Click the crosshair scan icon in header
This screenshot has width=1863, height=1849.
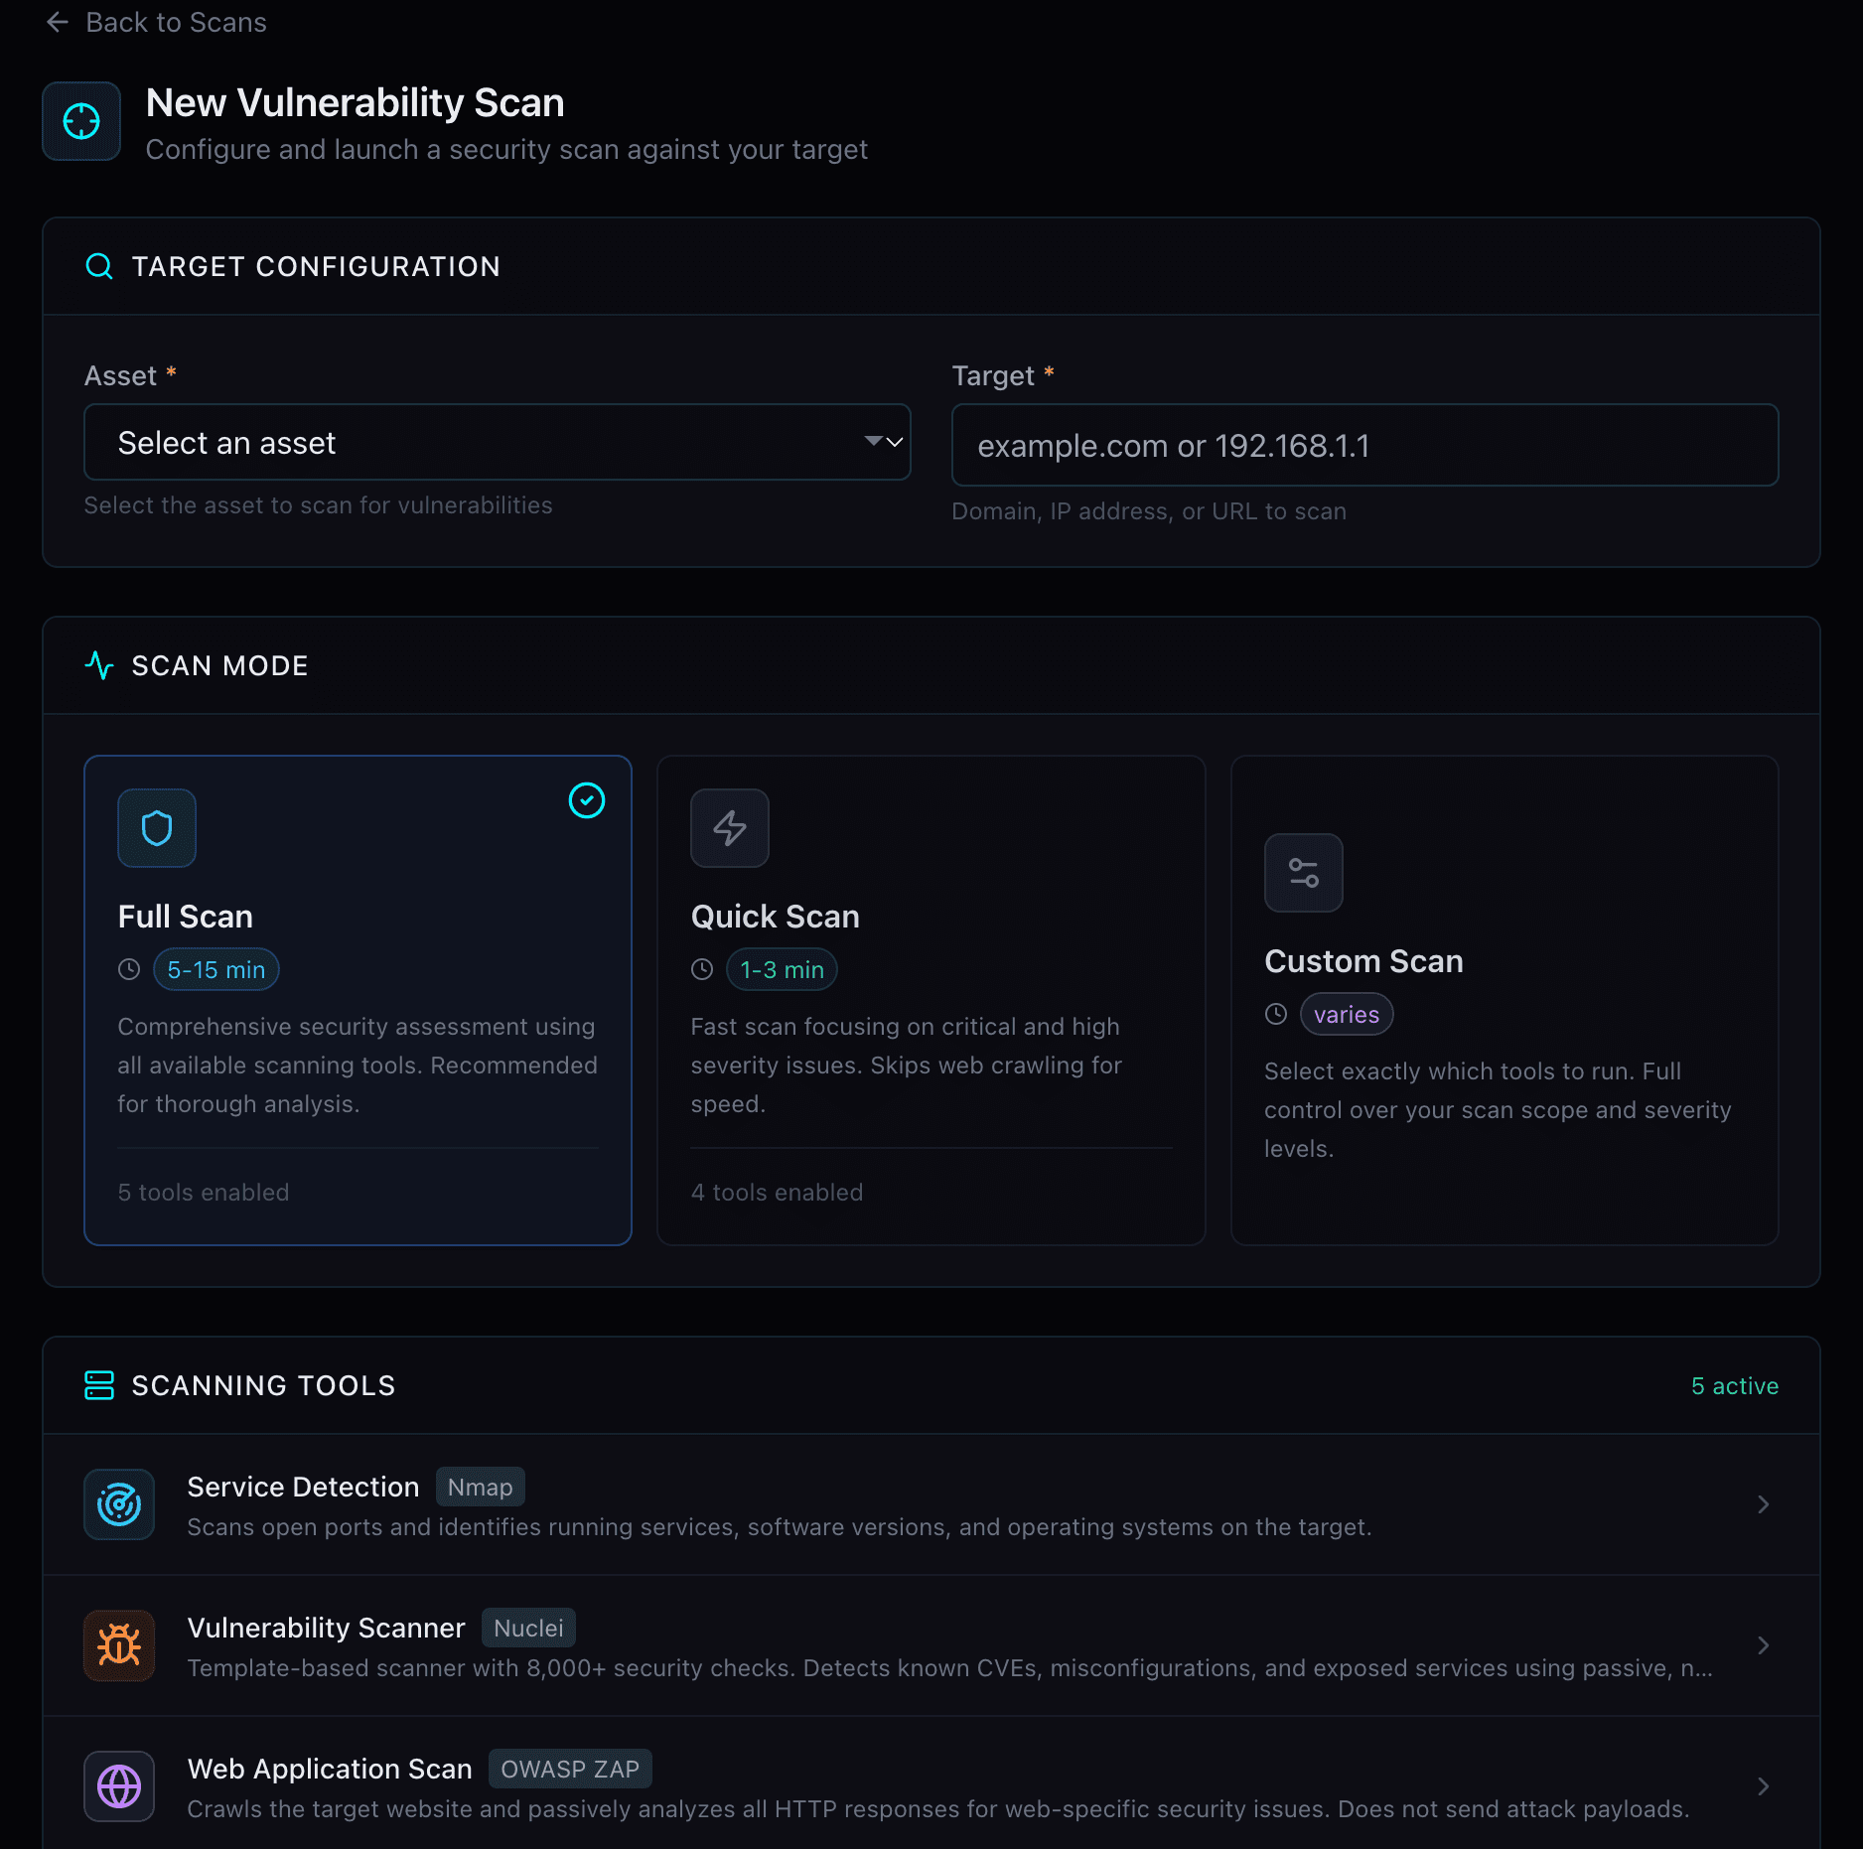(x=80, y=120)
